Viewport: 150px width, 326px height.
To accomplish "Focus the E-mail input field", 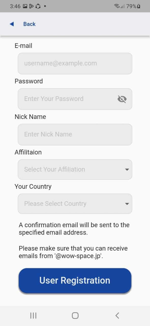I will pyautogui.click(x=75, y=63).
